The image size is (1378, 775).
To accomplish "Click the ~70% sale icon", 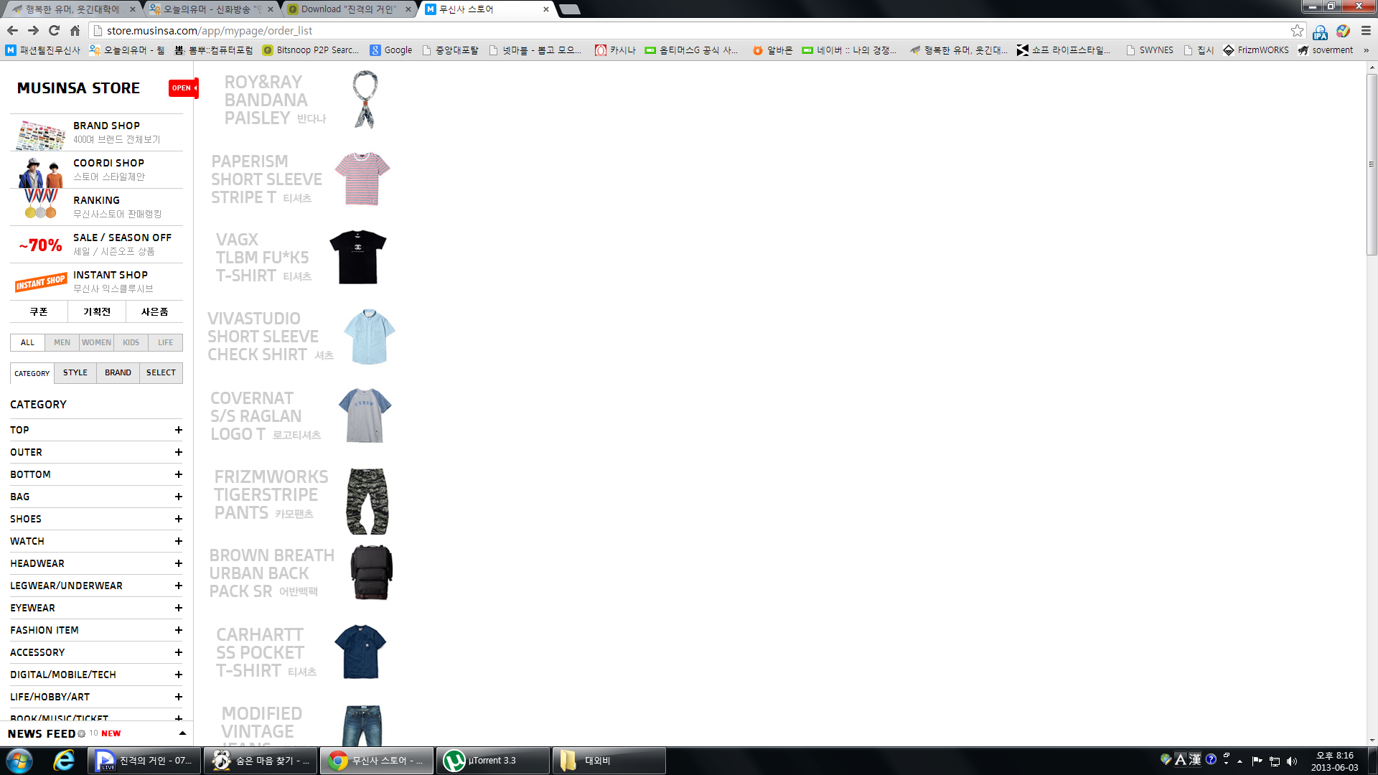I will [40, 245].
